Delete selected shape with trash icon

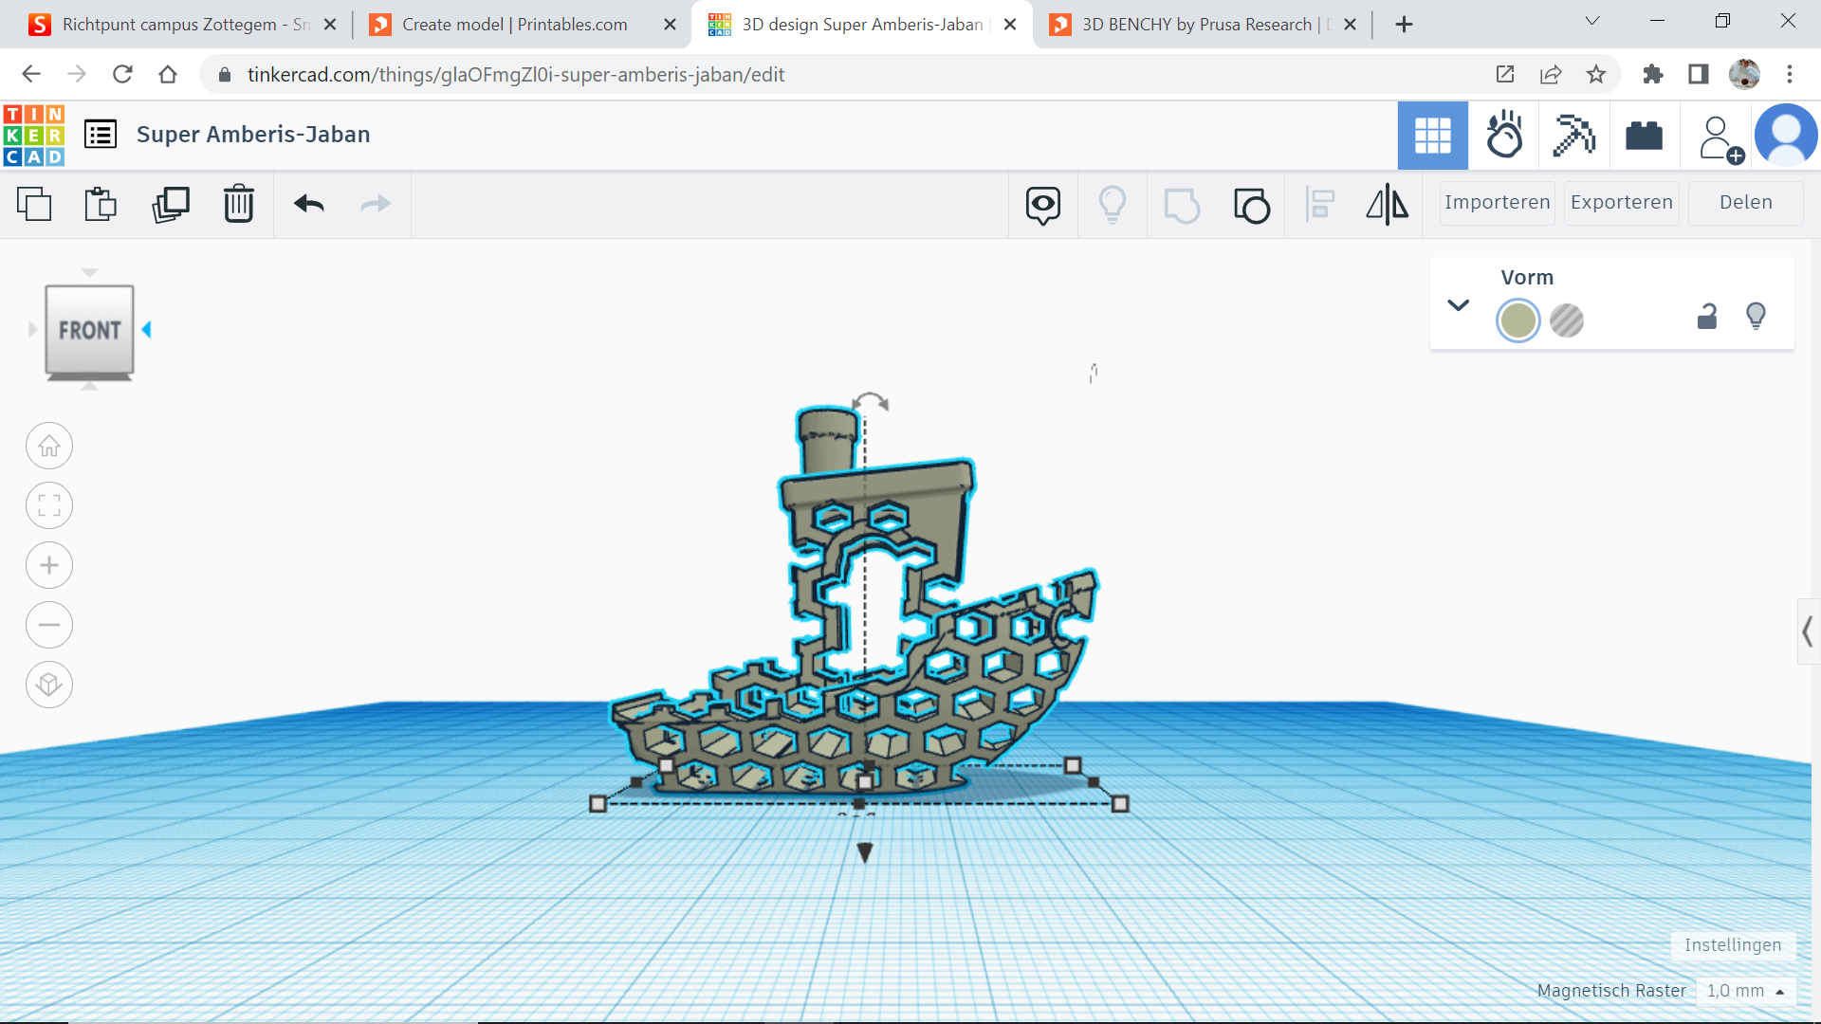coord(239,204)
